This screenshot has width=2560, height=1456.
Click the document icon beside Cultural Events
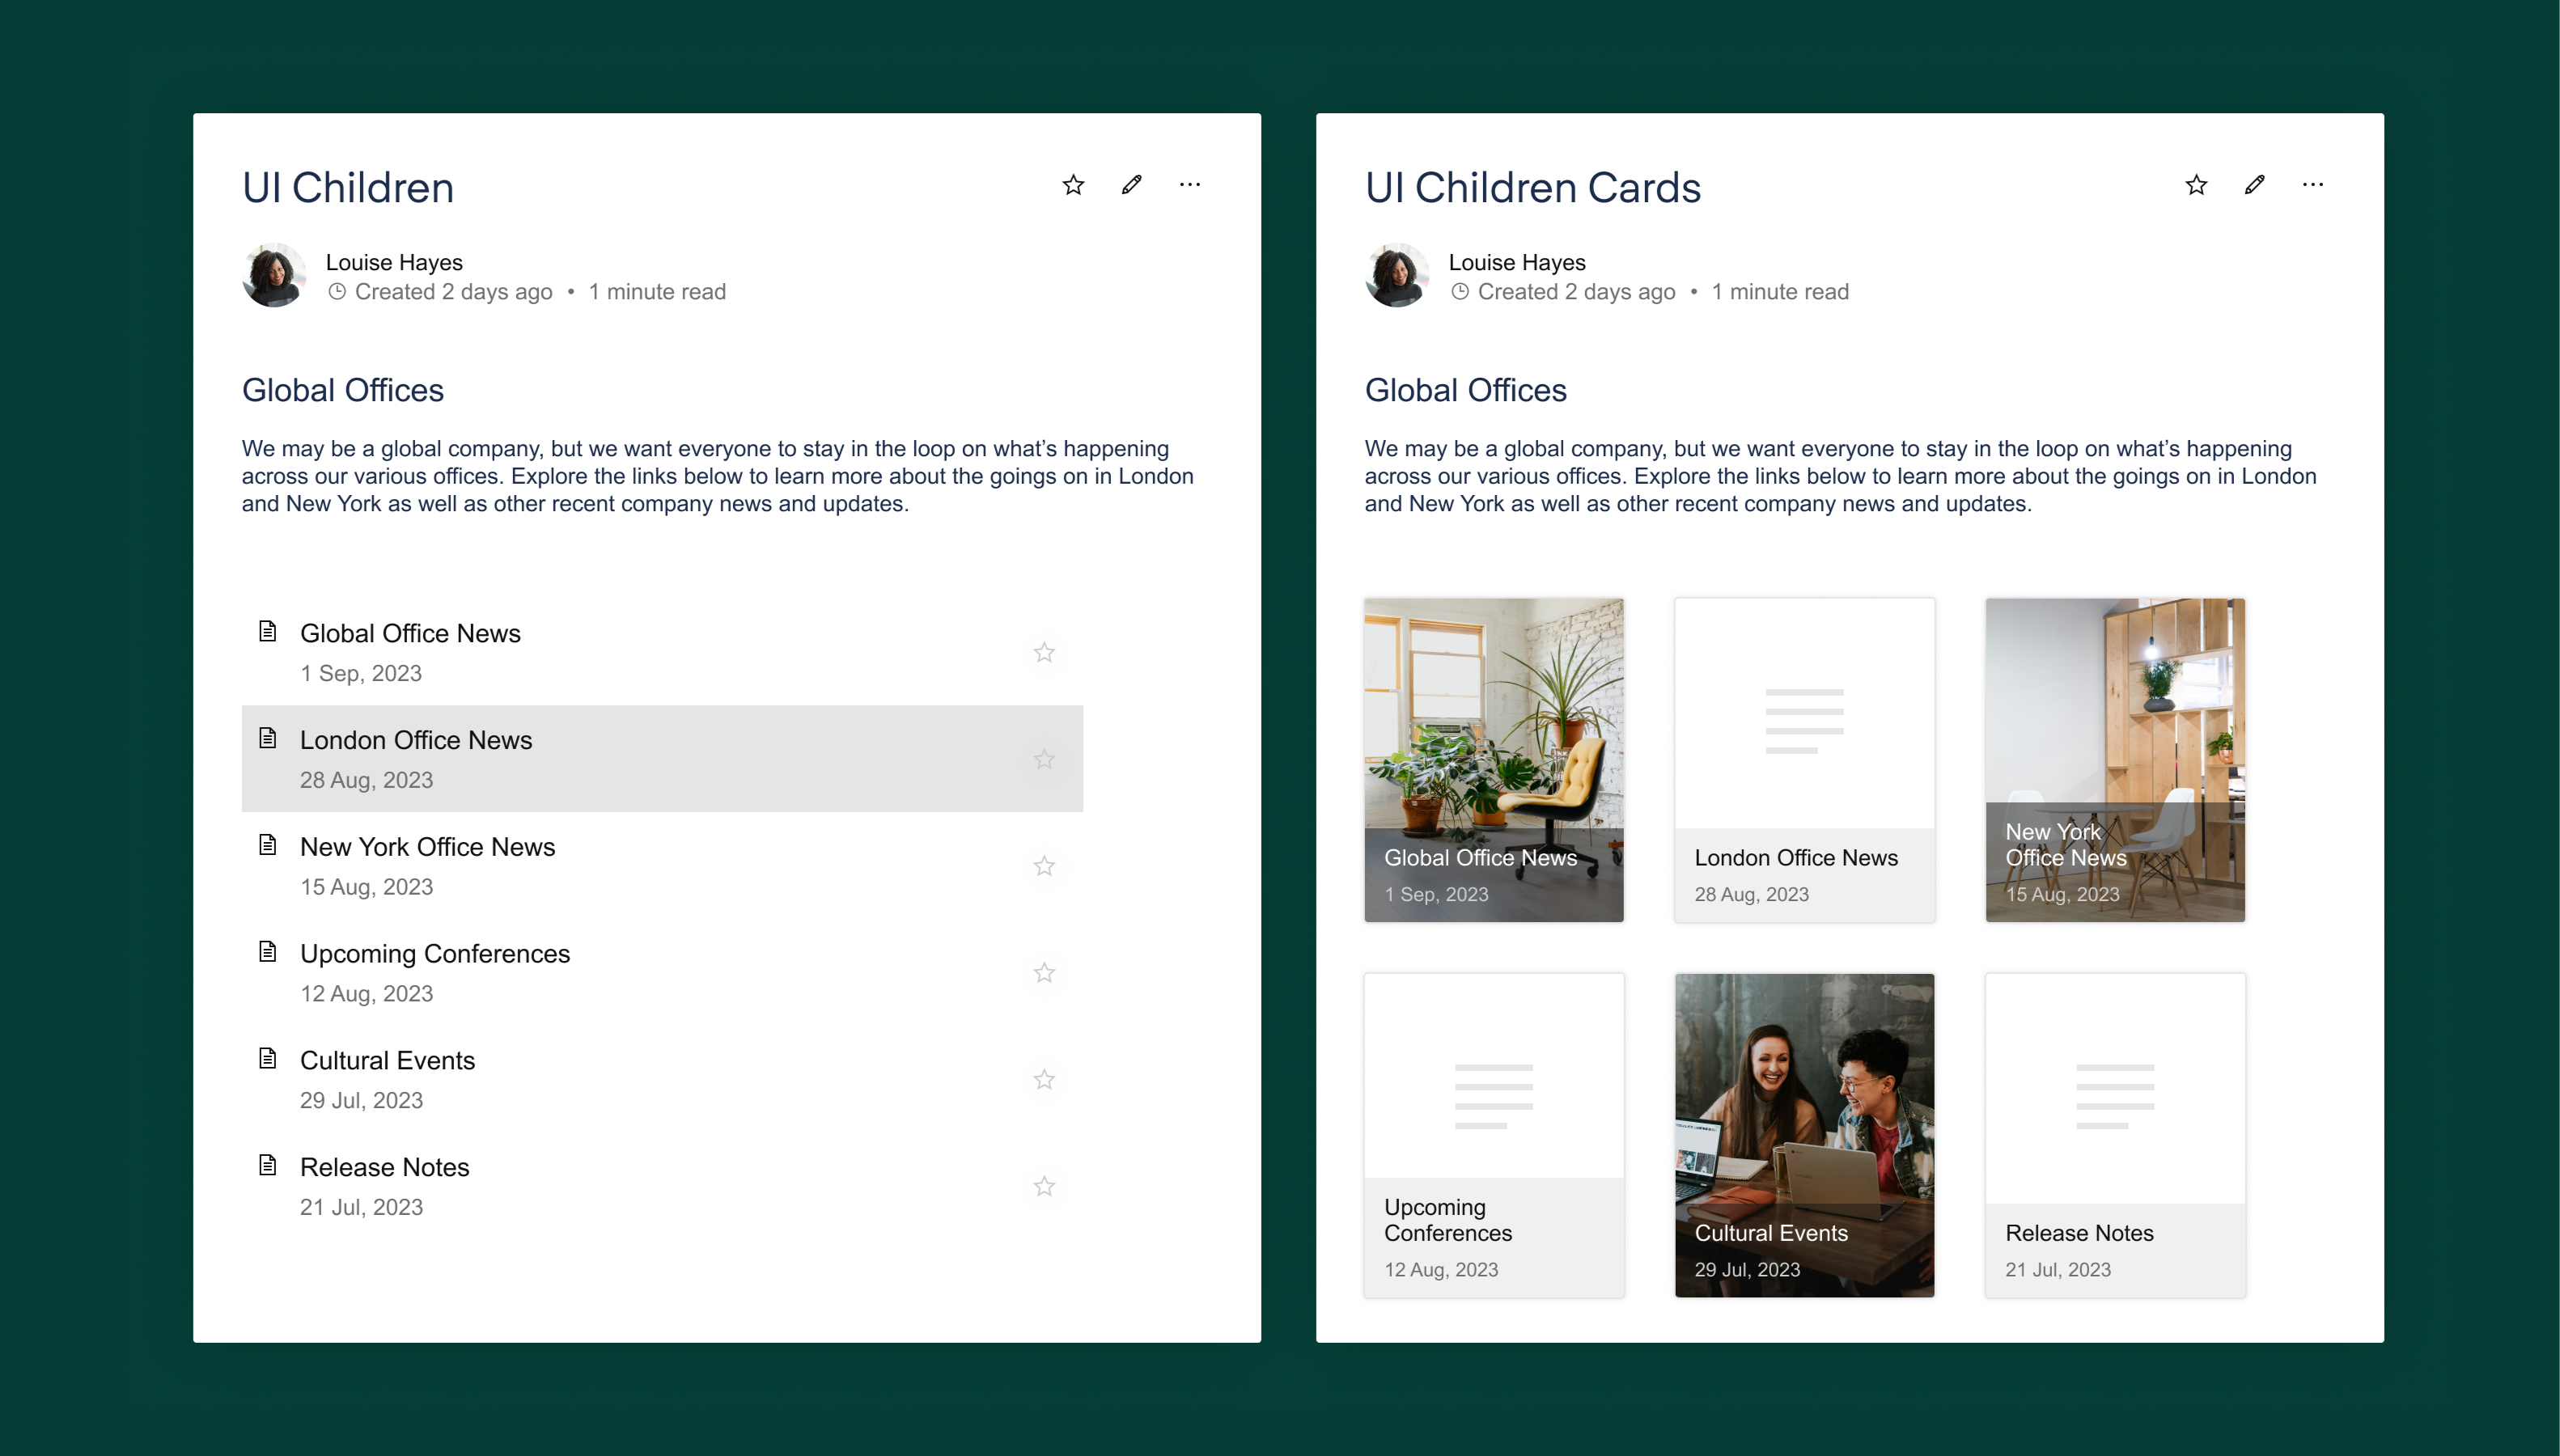pyautogui.click(x=267, y=1058)
